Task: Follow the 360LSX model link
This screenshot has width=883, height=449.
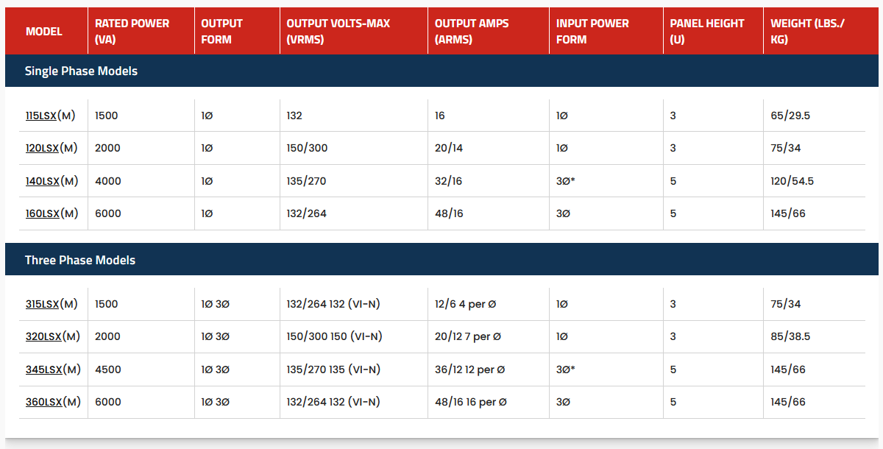Action: tap(43, 402)
